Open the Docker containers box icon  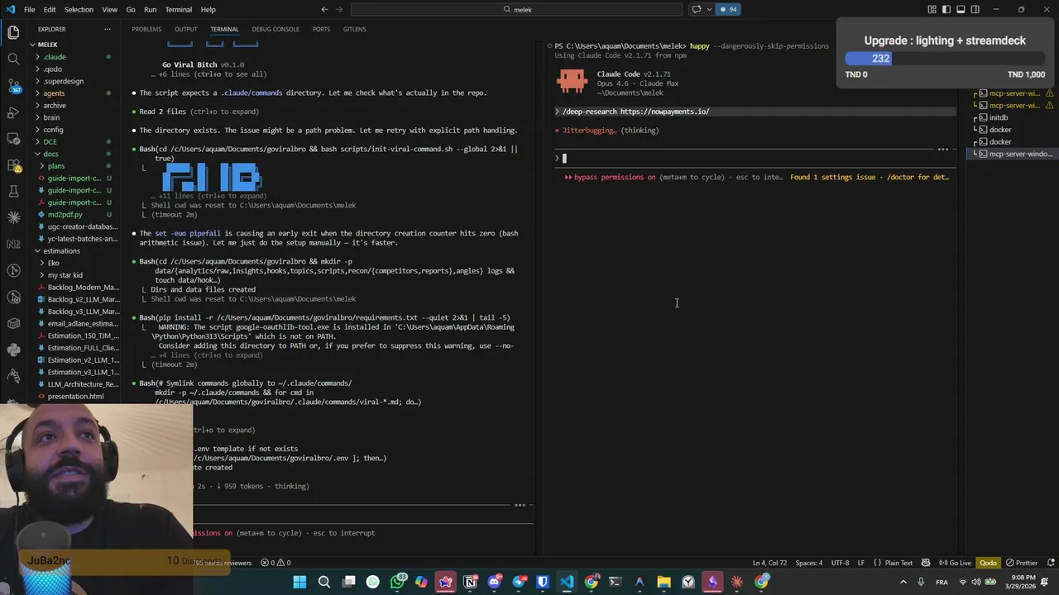[13, 323]
